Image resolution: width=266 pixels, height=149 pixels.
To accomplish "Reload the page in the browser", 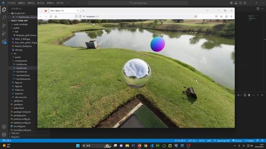I will click(51, 17).
